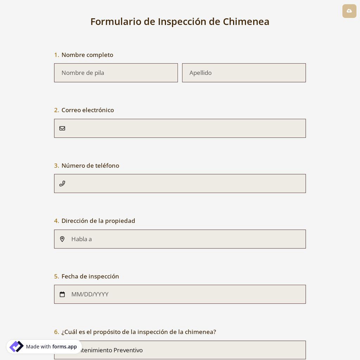360x360 pixels.
Task: Click the phone receiver icon in field 3
Action: coord(62,183)
